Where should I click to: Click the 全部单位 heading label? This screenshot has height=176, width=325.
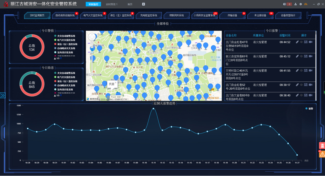163,24
